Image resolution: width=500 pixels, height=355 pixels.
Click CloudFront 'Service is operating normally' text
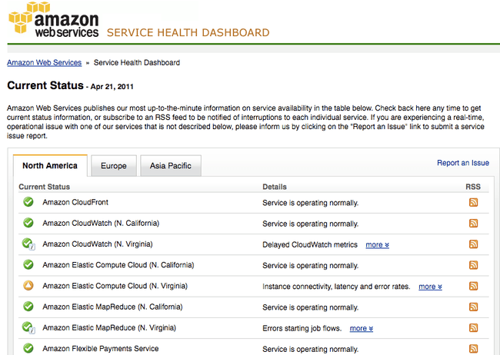(311, 203)
